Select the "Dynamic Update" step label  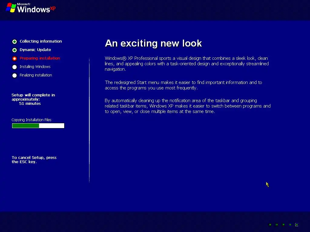click(35, 50)
